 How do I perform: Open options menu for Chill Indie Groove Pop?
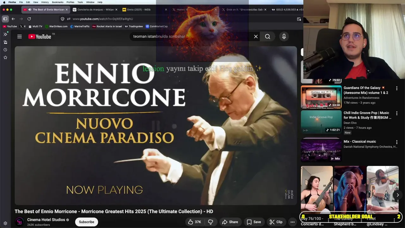point(397,113)
